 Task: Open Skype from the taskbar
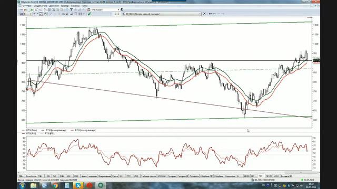tap(78, 185)
